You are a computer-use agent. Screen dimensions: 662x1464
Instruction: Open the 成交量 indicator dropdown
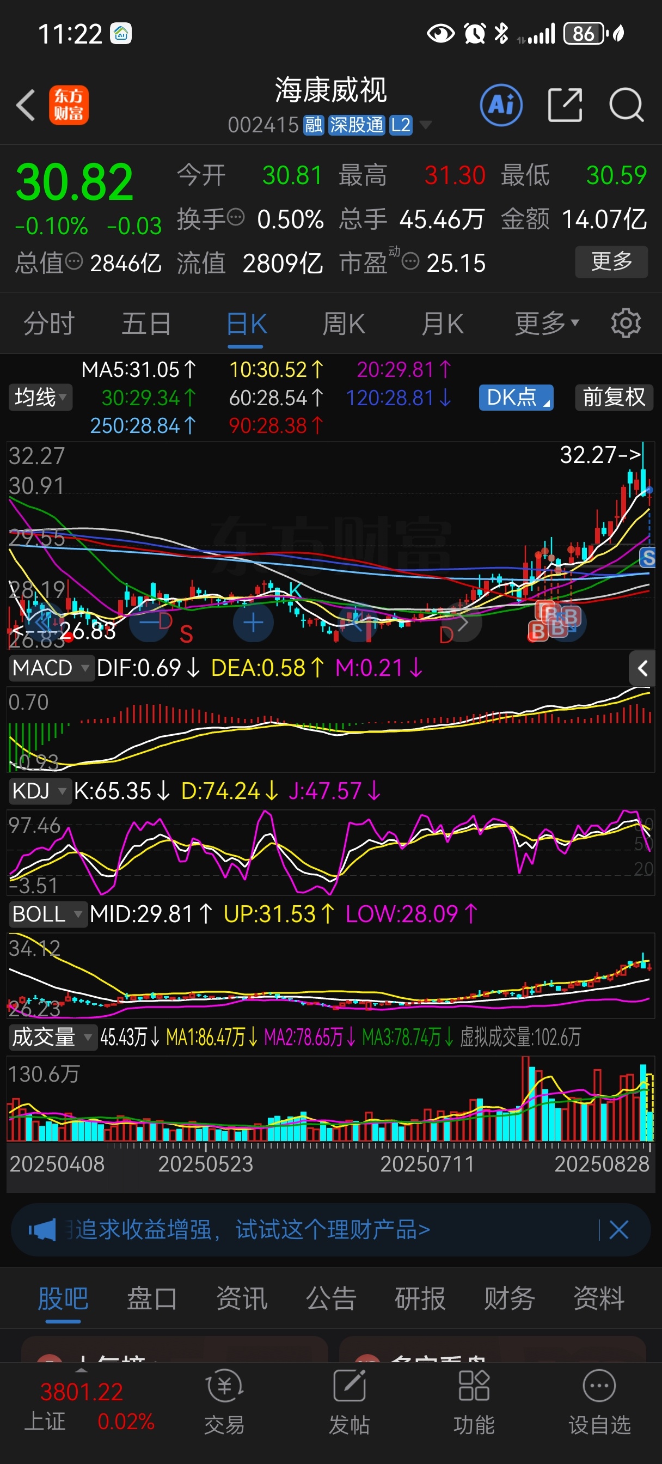tap(53, 1038)
